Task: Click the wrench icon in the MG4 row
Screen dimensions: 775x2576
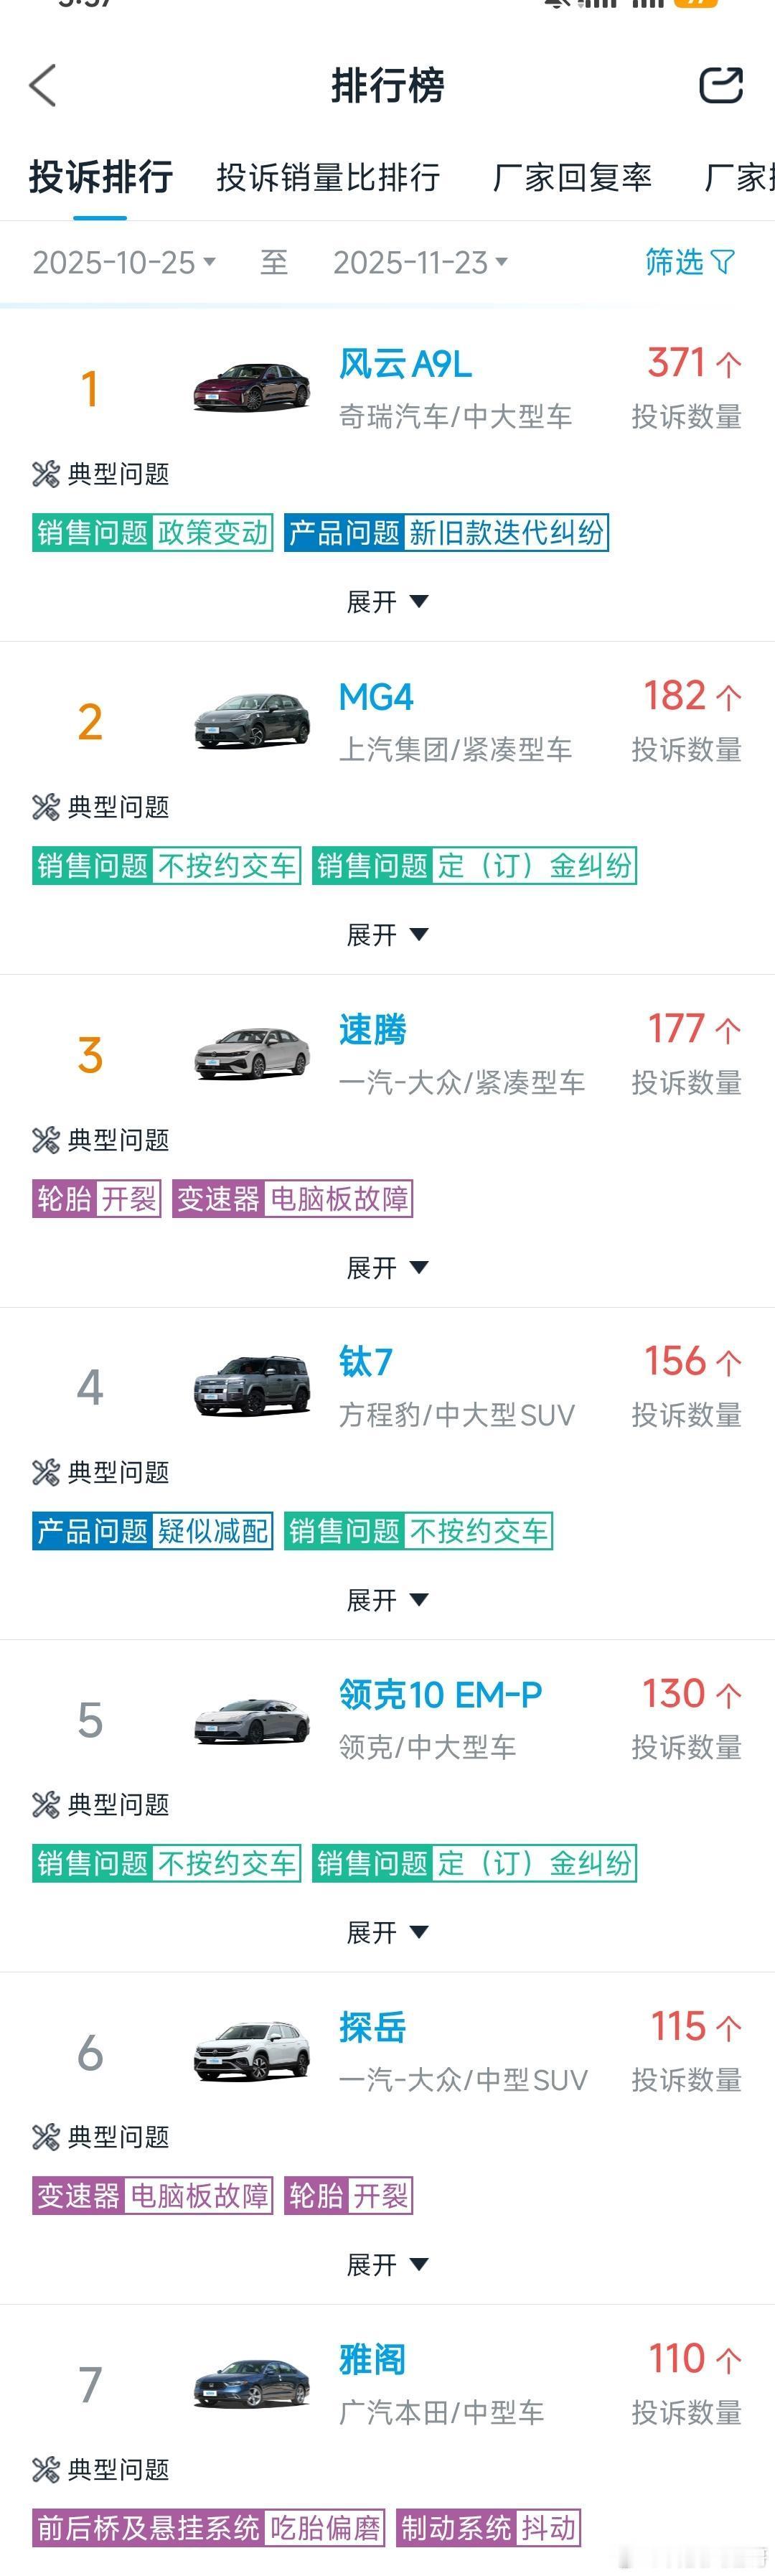Action: 45,807
